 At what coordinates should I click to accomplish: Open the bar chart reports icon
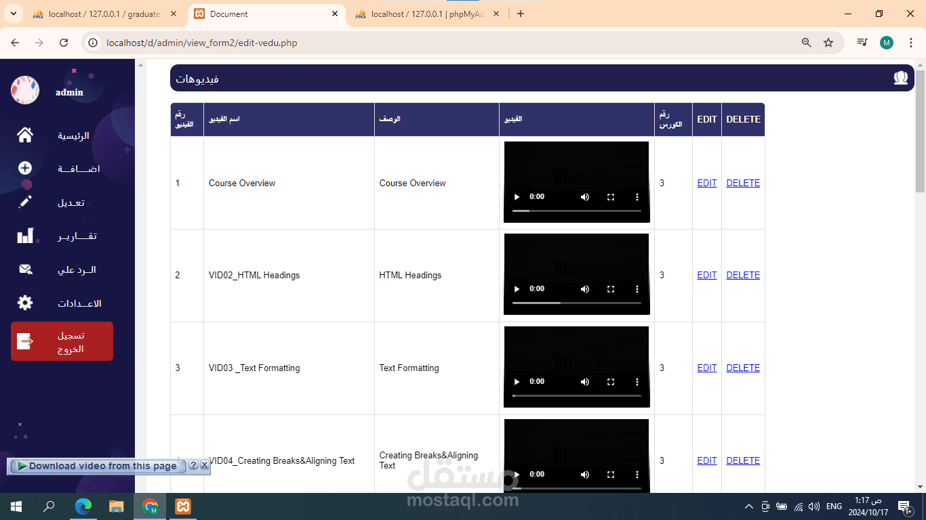pyautogui.click(x=25, y=236)
